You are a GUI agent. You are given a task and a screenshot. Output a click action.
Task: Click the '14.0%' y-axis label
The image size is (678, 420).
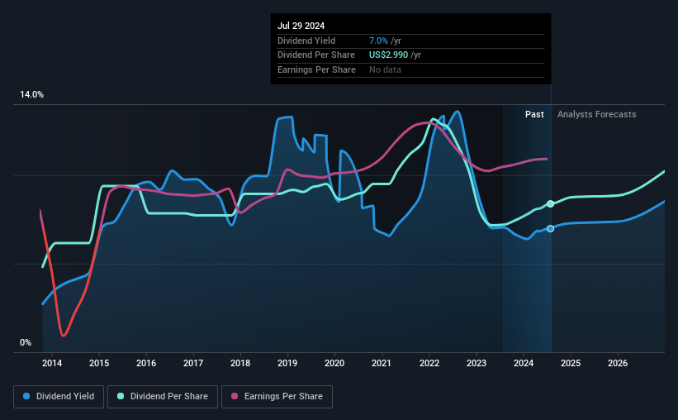31,94
